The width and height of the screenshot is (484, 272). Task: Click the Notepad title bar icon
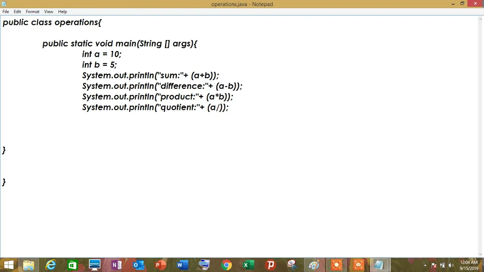point(4,4)
